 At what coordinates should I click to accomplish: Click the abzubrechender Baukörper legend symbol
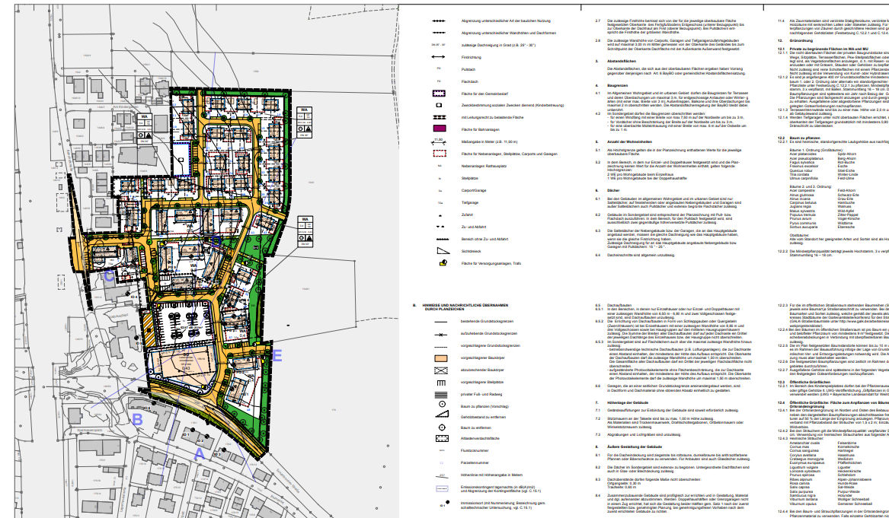pos(440,370)
